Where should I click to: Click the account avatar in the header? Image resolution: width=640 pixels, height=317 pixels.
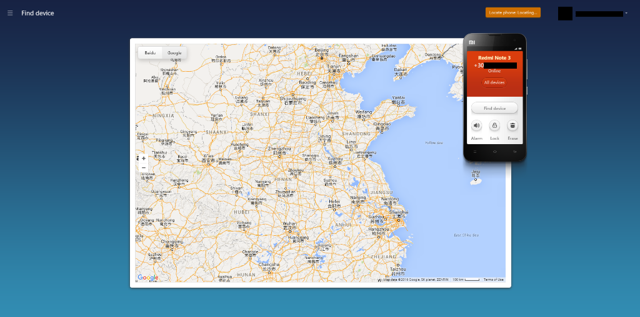[x=565, y=13]
